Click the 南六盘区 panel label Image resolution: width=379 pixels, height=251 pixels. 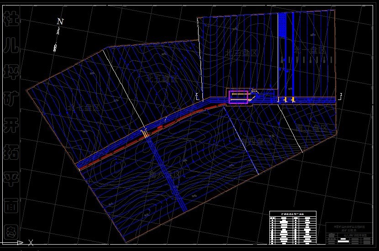click(165, 175)
